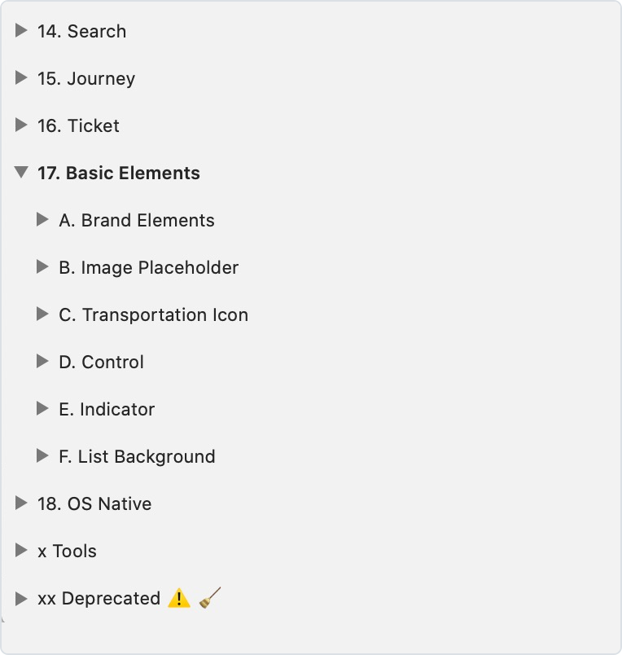Expand C. Transportation Icon subgroup arrow
The image size is (622, 655).
point(43,314)
